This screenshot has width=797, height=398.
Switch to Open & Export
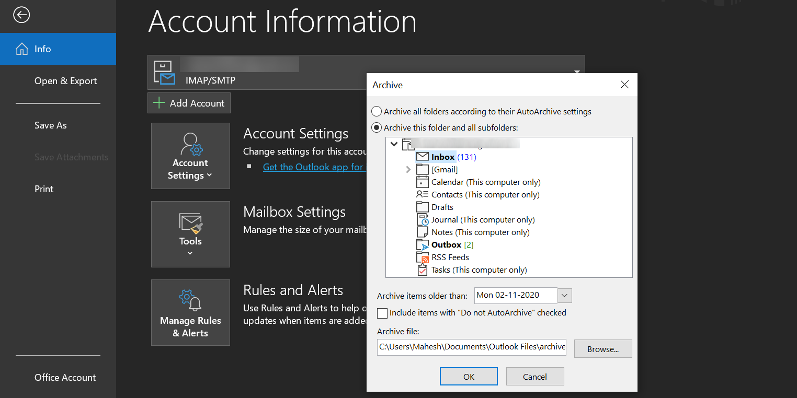click(65, 80)
